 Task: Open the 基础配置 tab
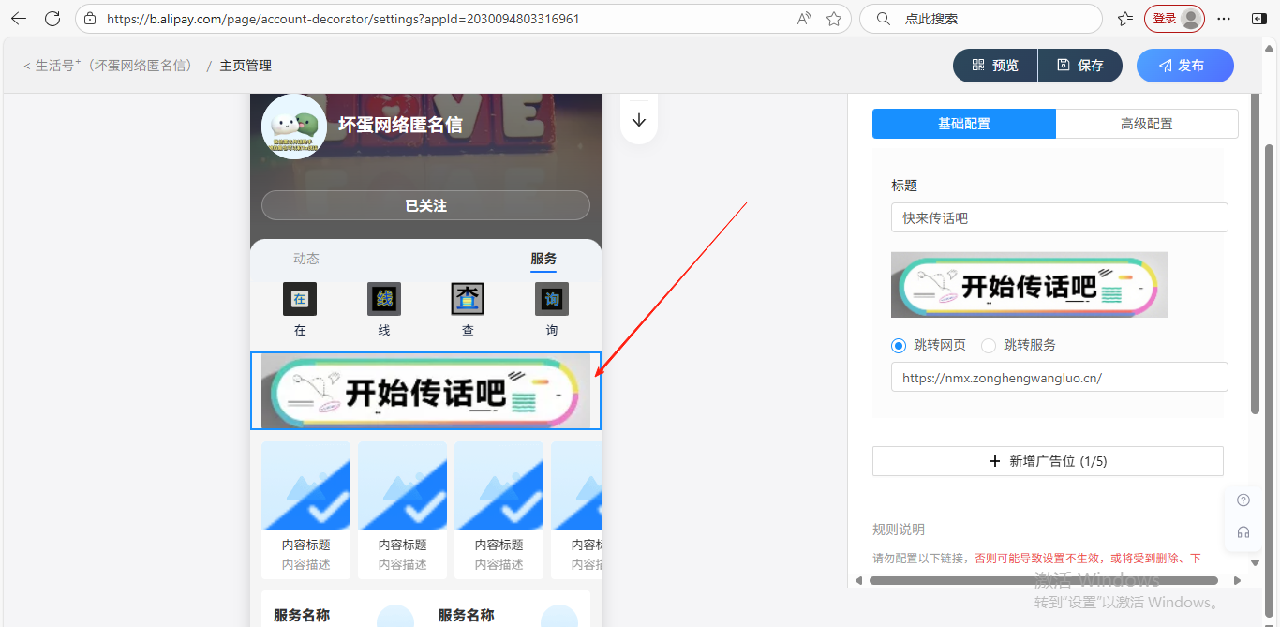pos(964,124)
